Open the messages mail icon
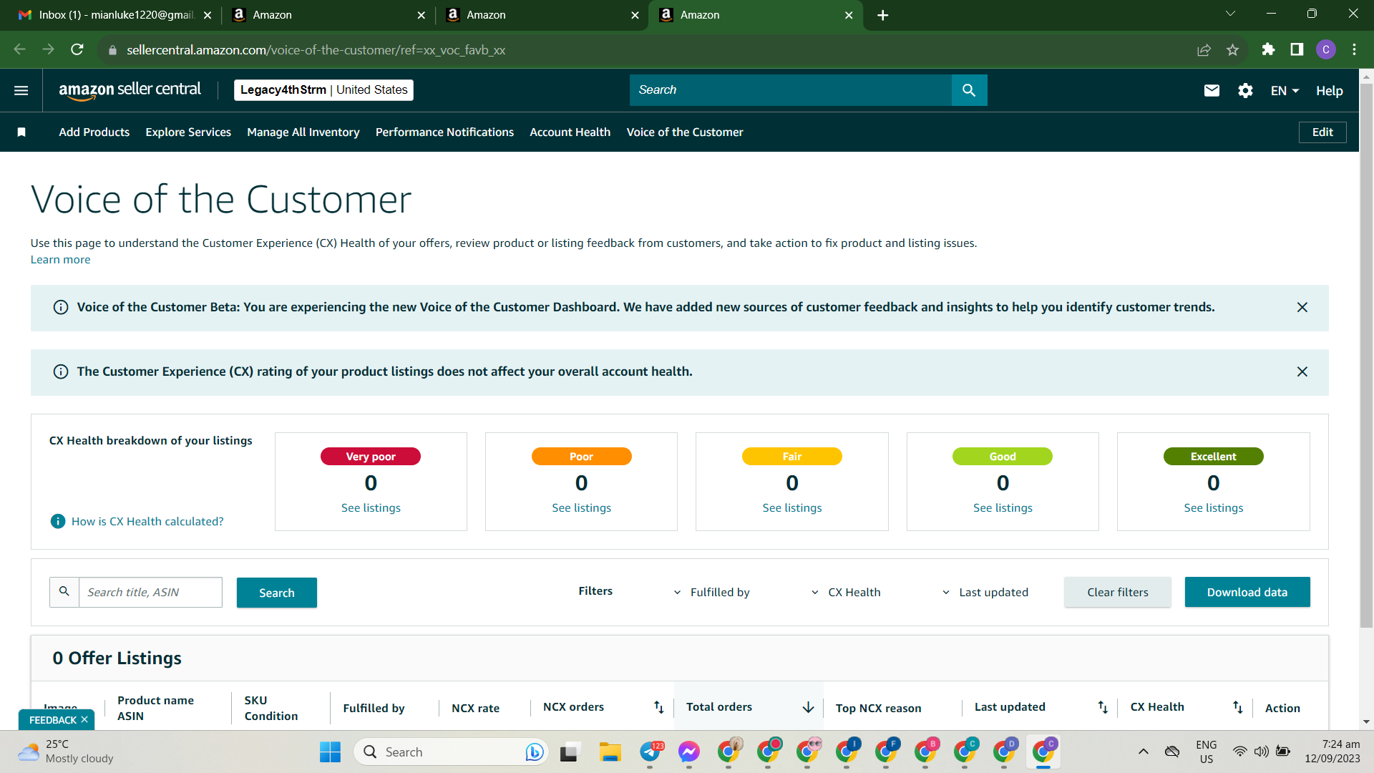Viewport: 1374px width, 773px height. 1212,90
